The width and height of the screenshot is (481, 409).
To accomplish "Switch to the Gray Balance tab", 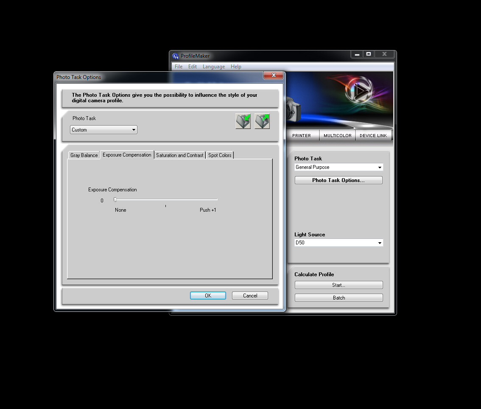I will pyautogui.click(x=84, y=155).
